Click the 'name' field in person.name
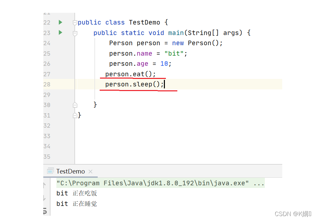The width and height of the screenshot is (316, 220). tap(144, 54)
